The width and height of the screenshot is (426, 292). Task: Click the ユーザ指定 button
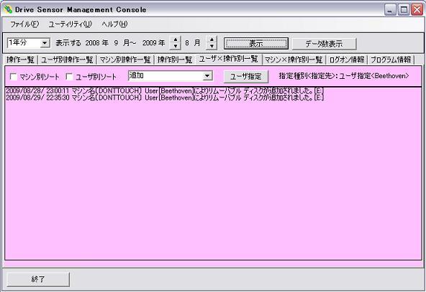point(246,76)
